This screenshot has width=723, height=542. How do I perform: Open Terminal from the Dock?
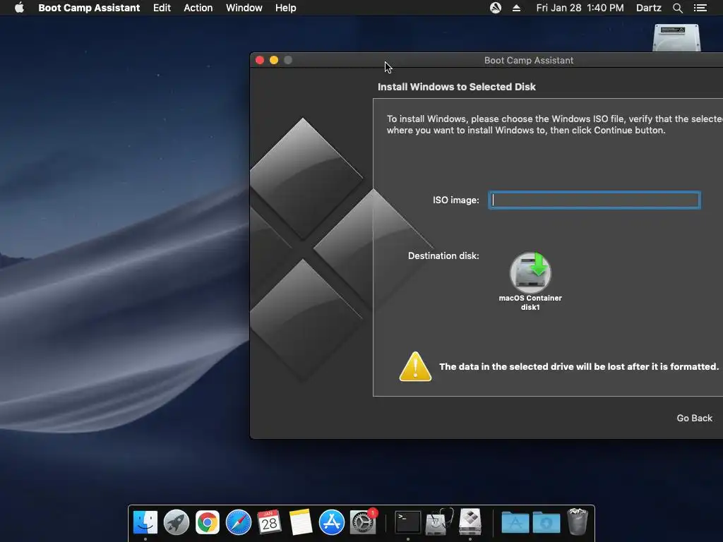tap(407, 523)
